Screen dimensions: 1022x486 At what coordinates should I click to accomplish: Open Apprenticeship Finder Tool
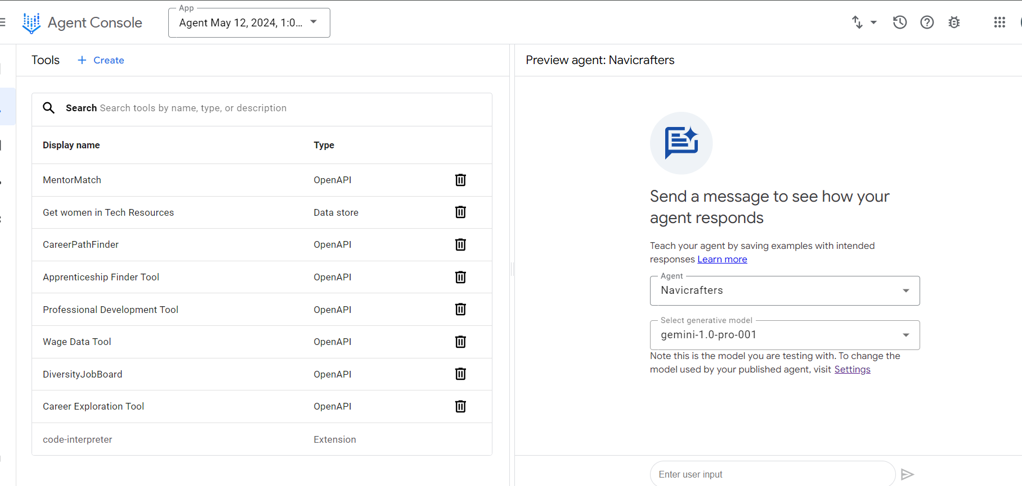click(262, 277)
